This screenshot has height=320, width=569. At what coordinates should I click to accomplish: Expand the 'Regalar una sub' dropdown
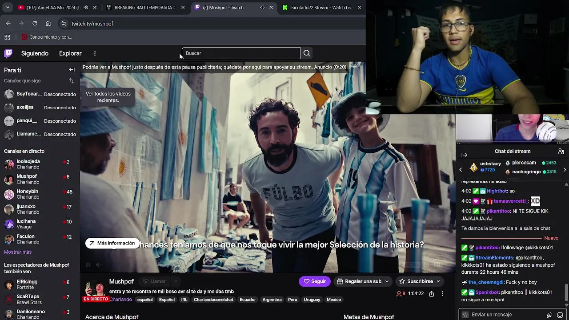point(387,281)
